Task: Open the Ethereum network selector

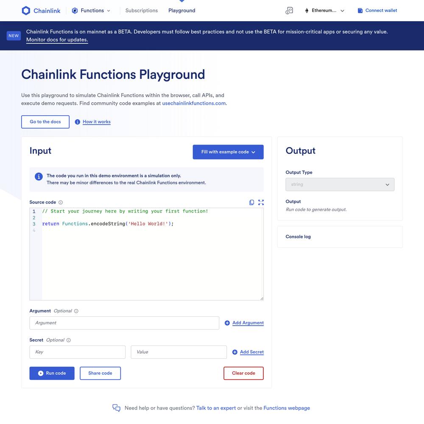Action: click(324, 11)
